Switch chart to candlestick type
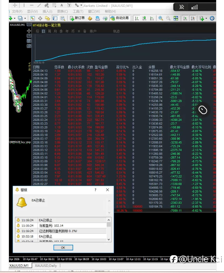 click(x=144, y=18)
